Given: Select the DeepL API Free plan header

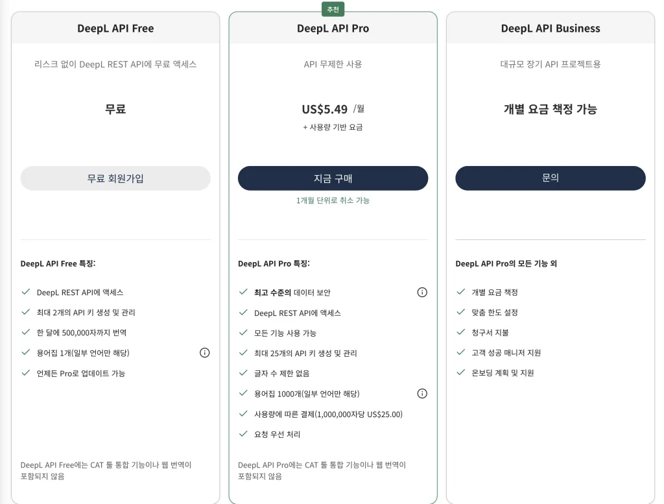Looking at the screenshot, I should 115,29.
